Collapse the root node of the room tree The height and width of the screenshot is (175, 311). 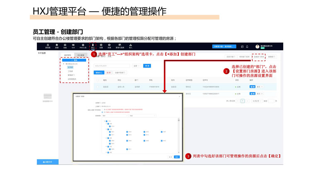(104, 121)
